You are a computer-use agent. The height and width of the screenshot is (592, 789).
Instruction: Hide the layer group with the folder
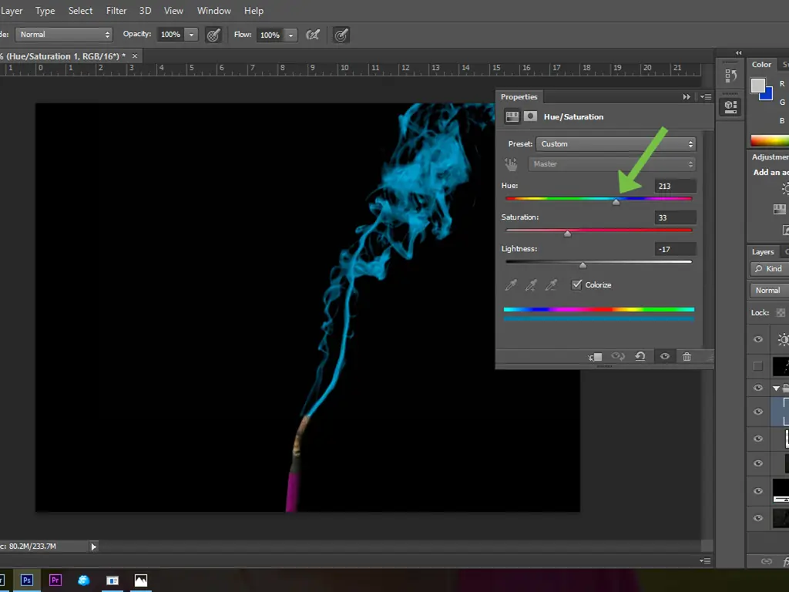pyautogui.click(x=758, y=388)
